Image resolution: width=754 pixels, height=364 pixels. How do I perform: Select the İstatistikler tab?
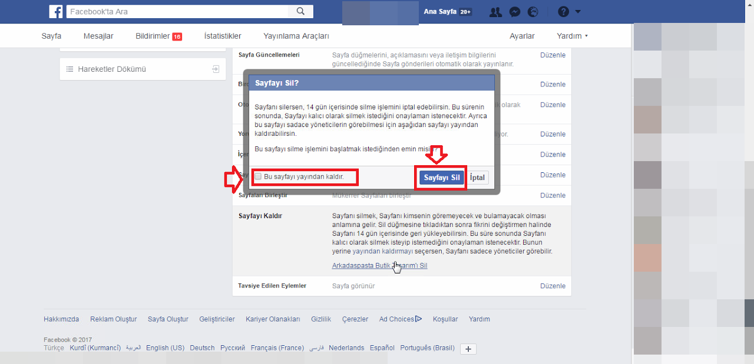point(223,36)
